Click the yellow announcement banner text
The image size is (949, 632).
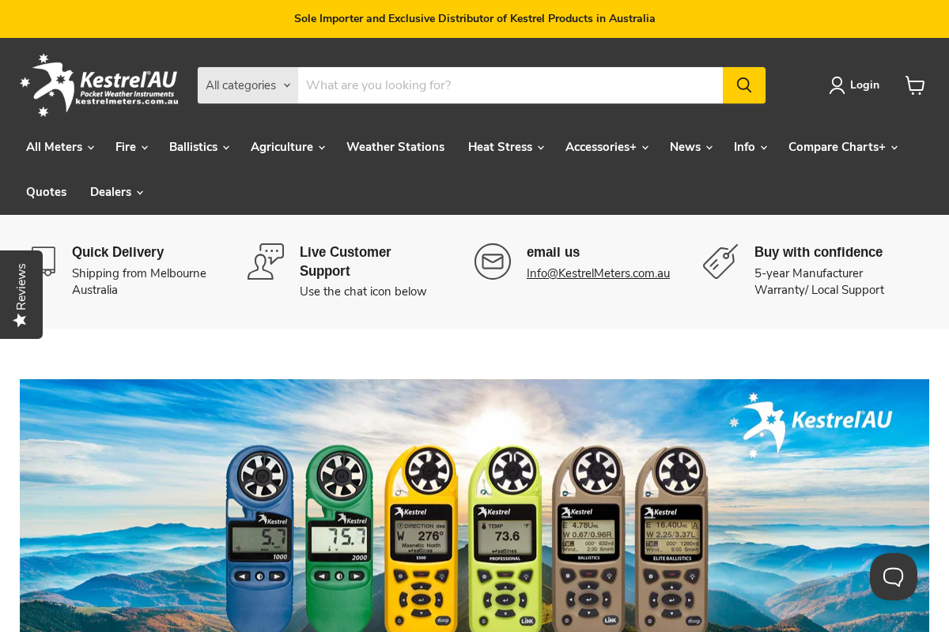coord(475,18)
